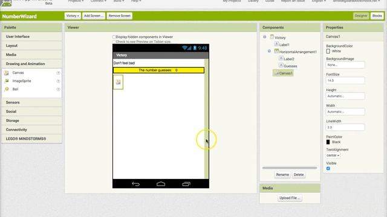The height and width of the screenshot is (217, 387).
Task: Expand the Sensors palette section
Action: point(32,102)
